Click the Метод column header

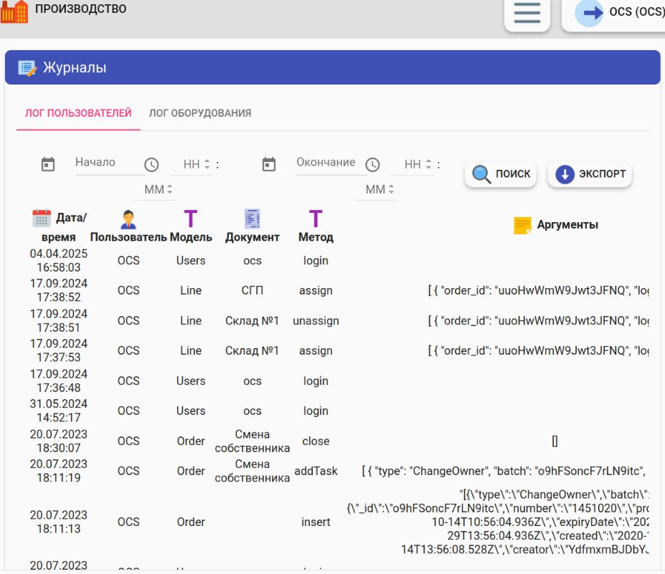(x=316, y=227)
